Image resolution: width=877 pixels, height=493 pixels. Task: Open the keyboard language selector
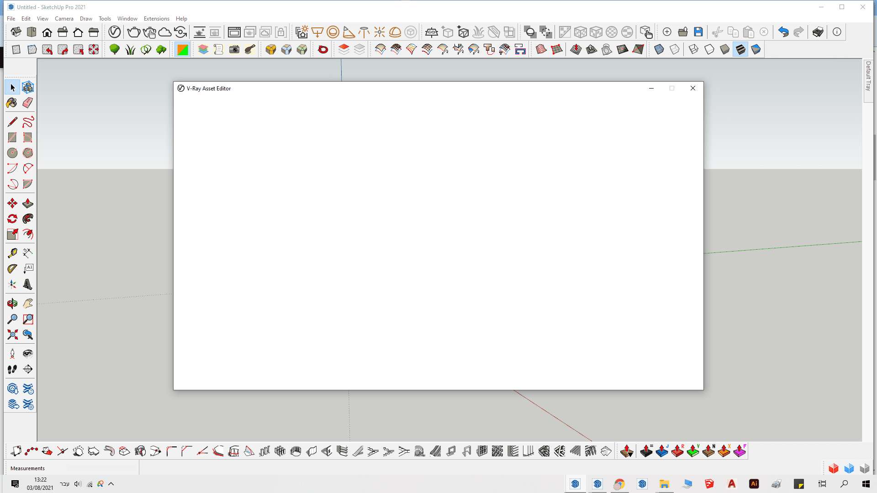(64, 484)
